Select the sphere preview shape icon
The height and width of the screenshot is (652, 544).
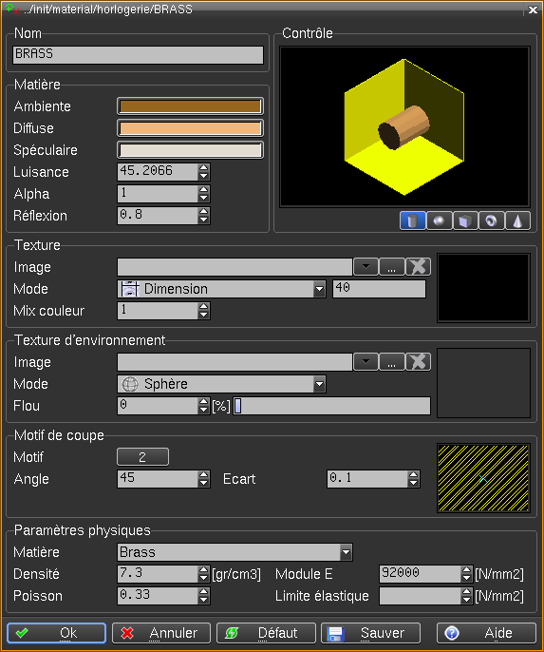coord(439,221)
